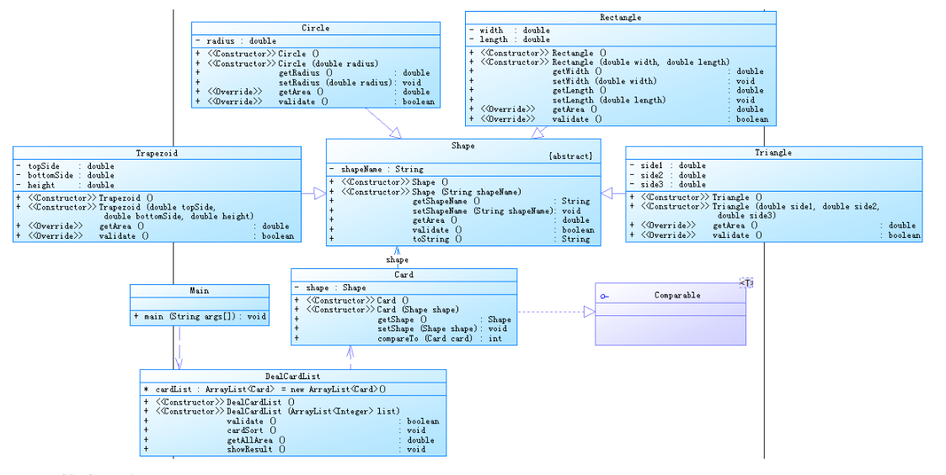Viewport: 946px width, 475px height.
Task: Click the topSide : double attribute
Action: coord(71,166)
